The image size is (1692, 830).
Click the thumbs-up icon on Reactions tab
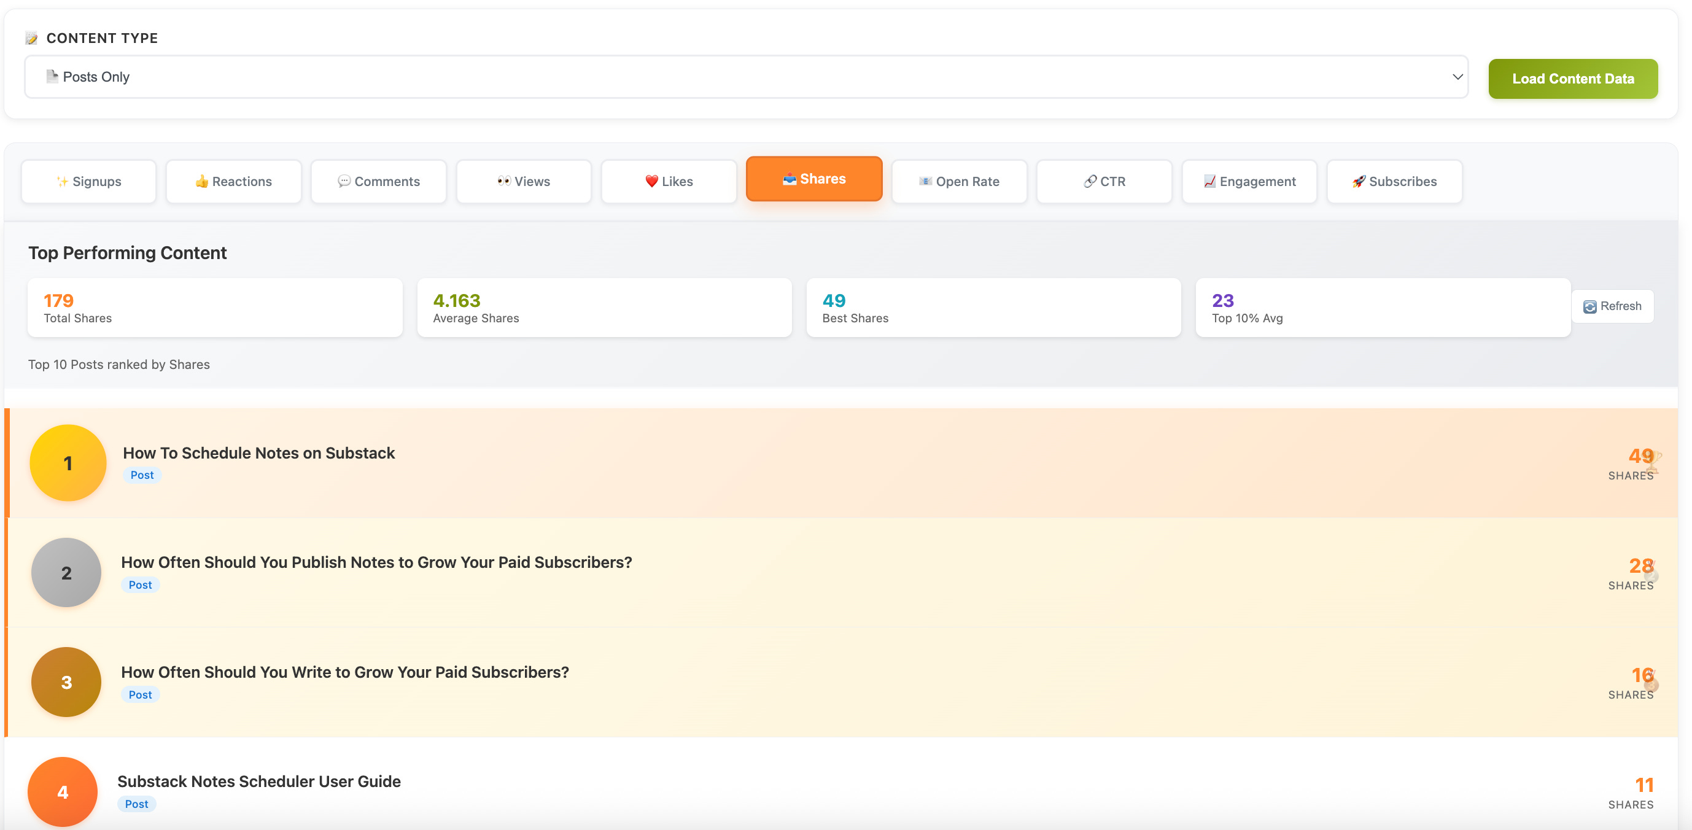tap(201, 181)
